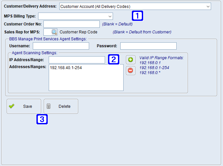Click the Save button
The height and width of the screenshot is (166, 223).
tap(24, 106)
